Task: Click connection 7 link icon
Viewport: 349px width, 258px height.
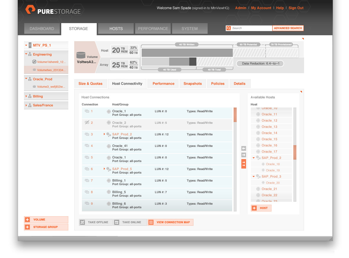Action: pyautogui.click(x=87, y=180)
